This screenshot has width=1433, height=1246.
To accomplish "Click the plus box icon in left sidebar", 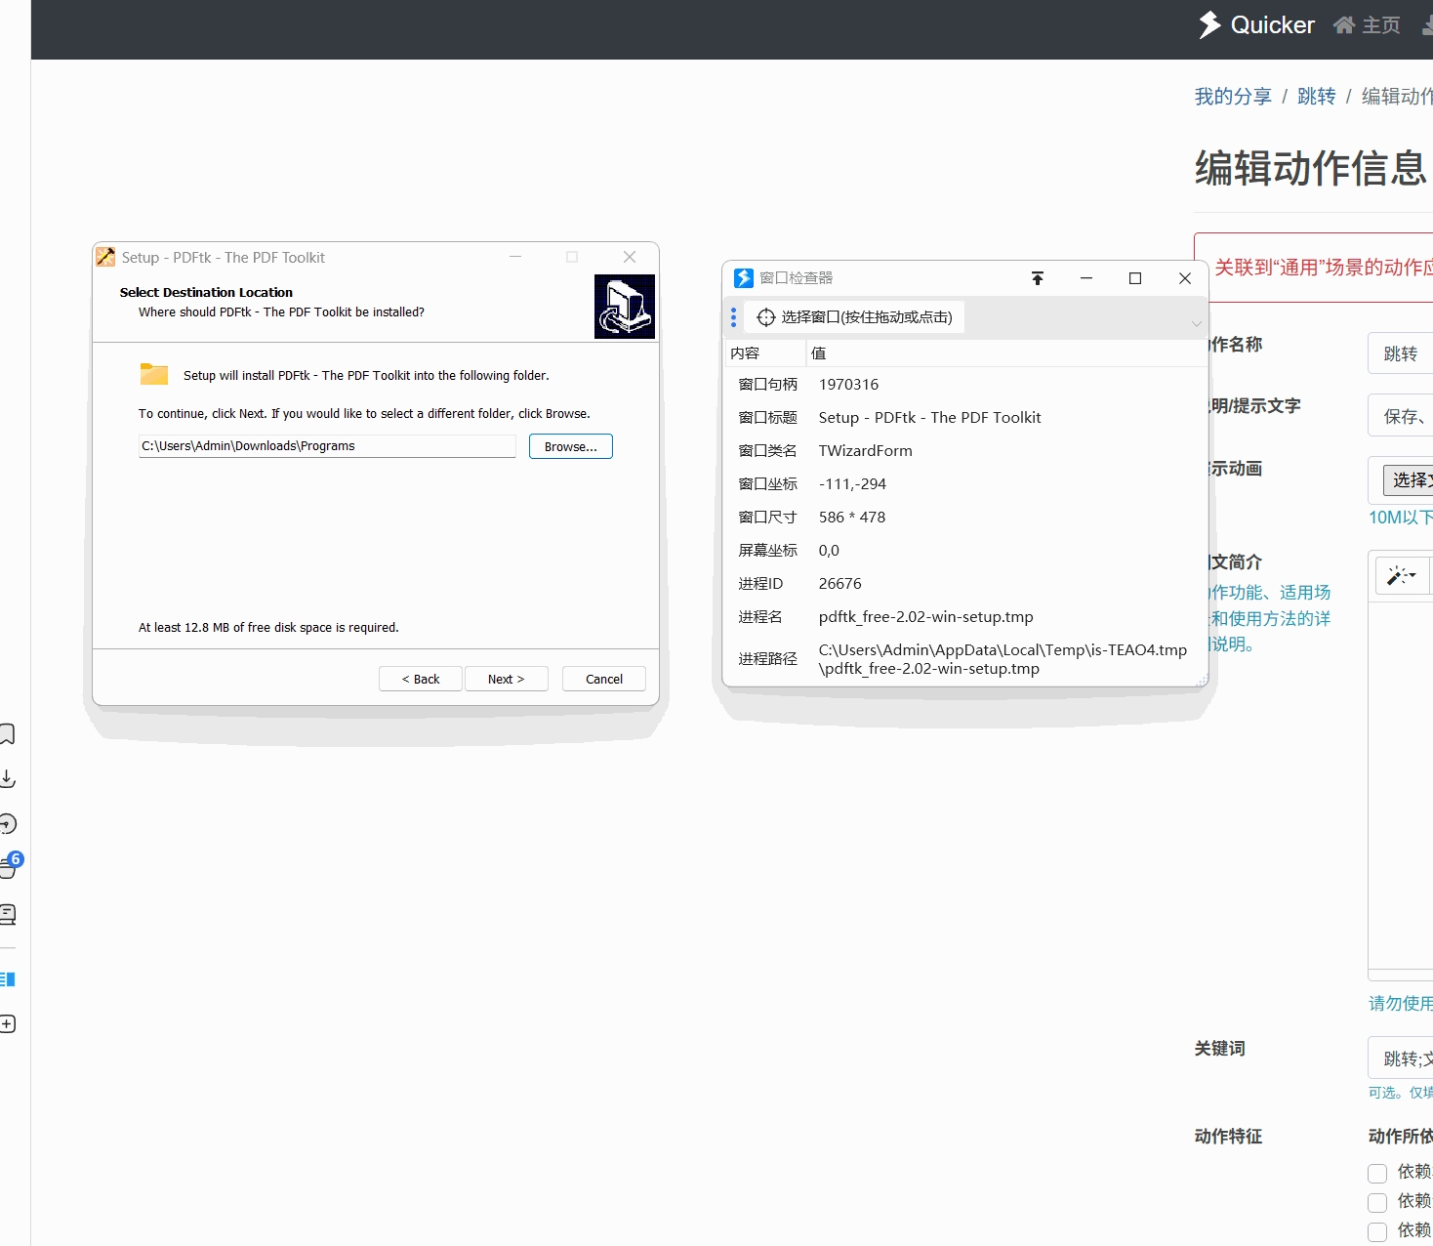I will [x=8, y=1024].
